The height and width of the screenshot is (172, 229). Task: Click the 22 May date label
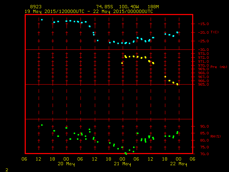coord(179,164)
